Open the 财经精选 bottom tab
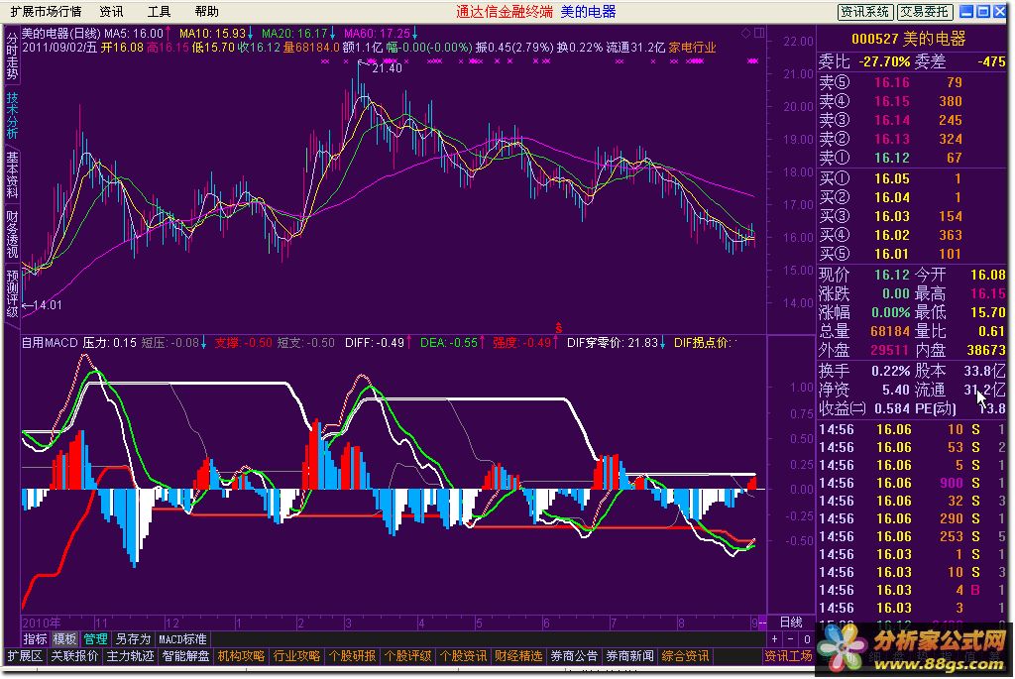This screenshot has width=1015, height=679. pos(518,656)
